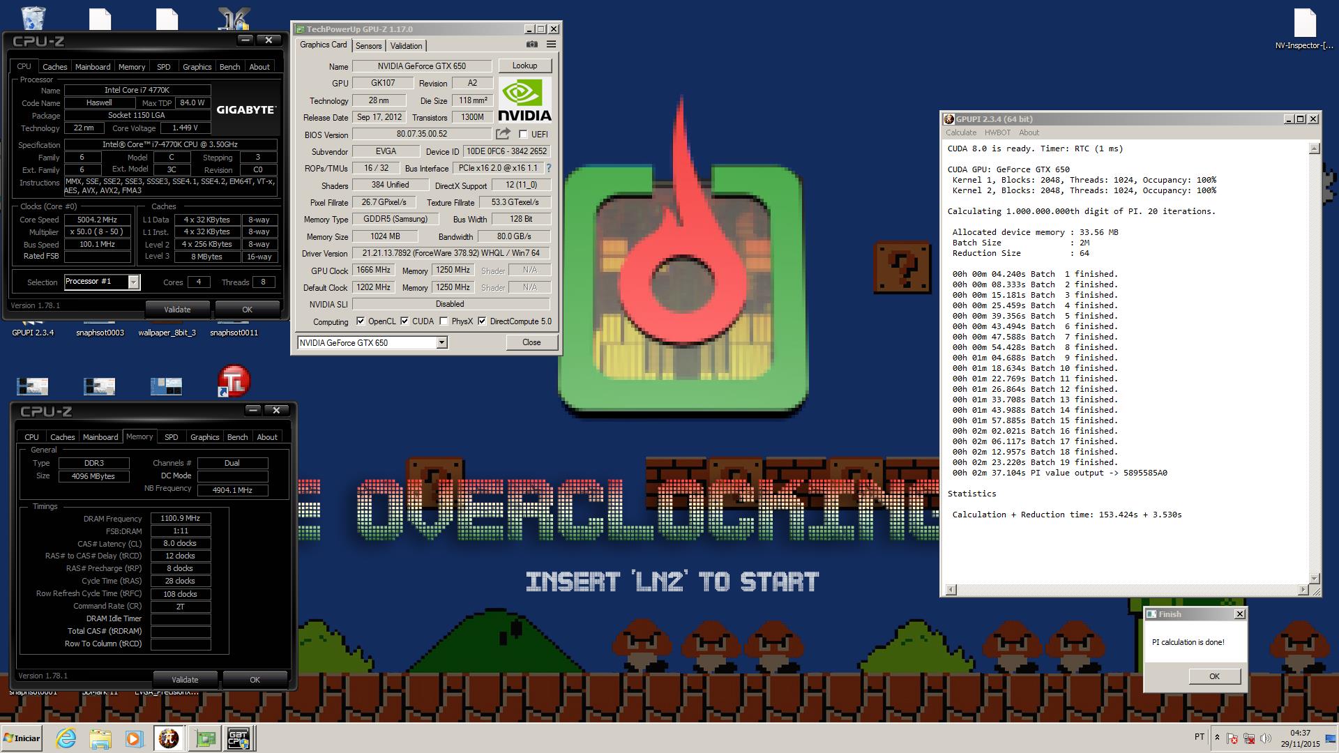Screen dimensions: 1339x753
Task: Click the DRAM Frequency 1100.9 MHz value
Action: tap(180, 518)
